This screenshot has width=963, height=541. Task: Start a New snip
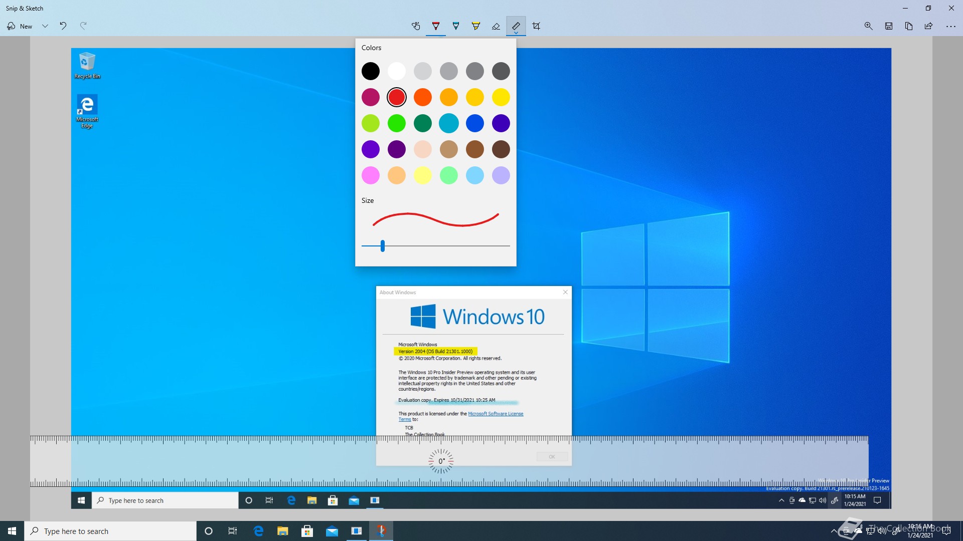pos(20,26)
